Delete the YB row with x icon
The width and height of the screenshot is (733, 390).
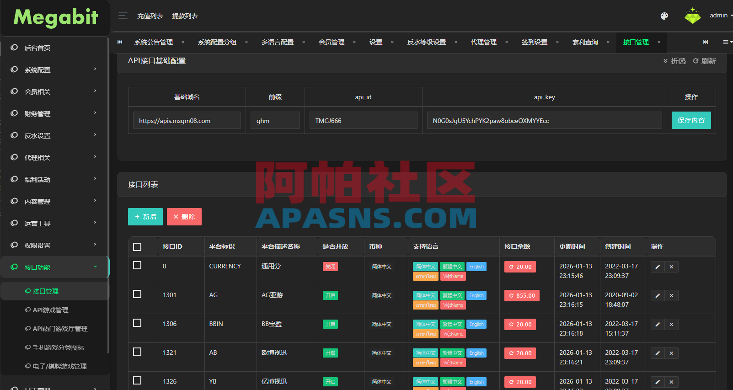[671, 382]
